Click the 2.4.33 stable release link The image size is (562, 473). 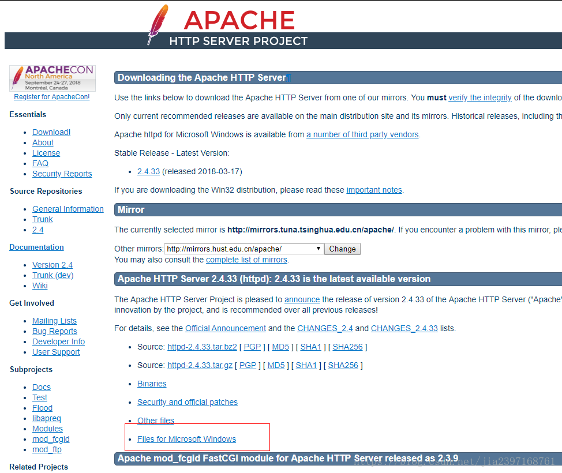click(x=148, y=172)
